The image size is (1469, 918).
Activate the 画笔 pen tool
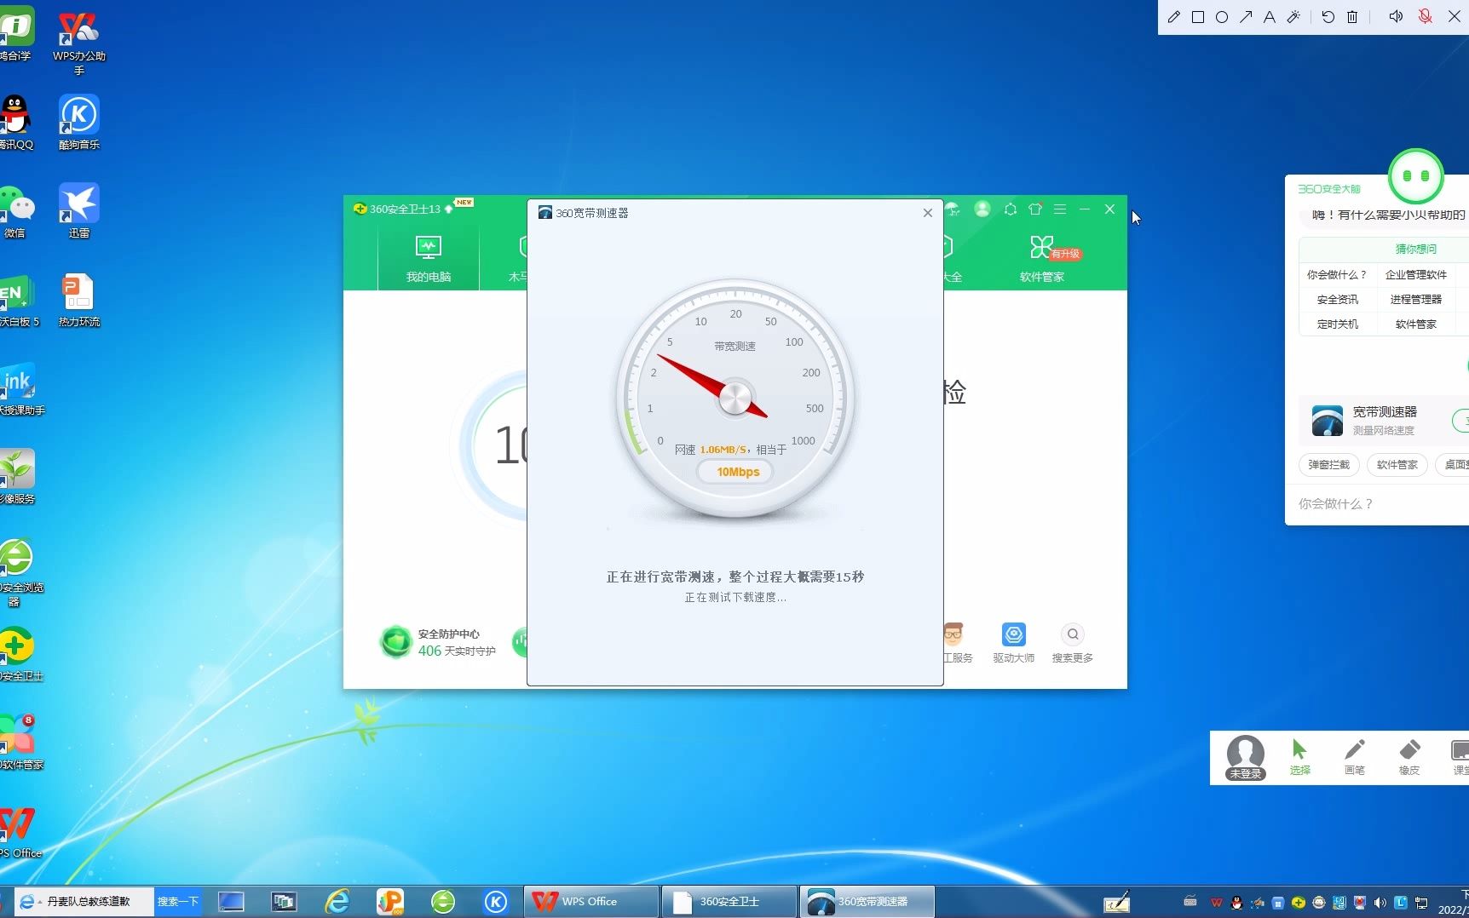click(x=1354, y=757)
